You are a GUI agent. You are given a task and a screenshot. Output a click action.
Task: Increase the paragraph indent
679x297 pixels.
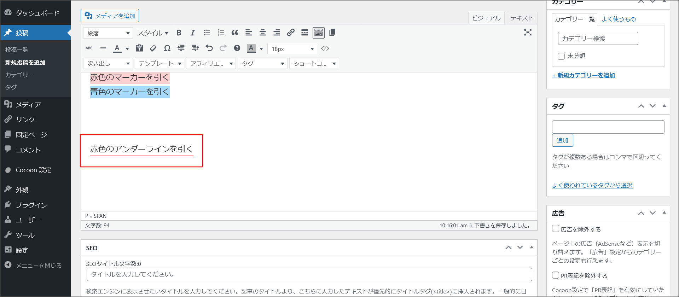point(195,48)
